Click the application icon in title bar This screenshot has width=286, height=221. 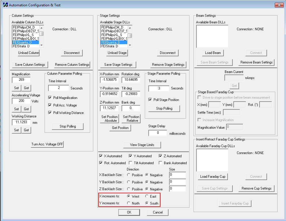(x=5, y=5)
